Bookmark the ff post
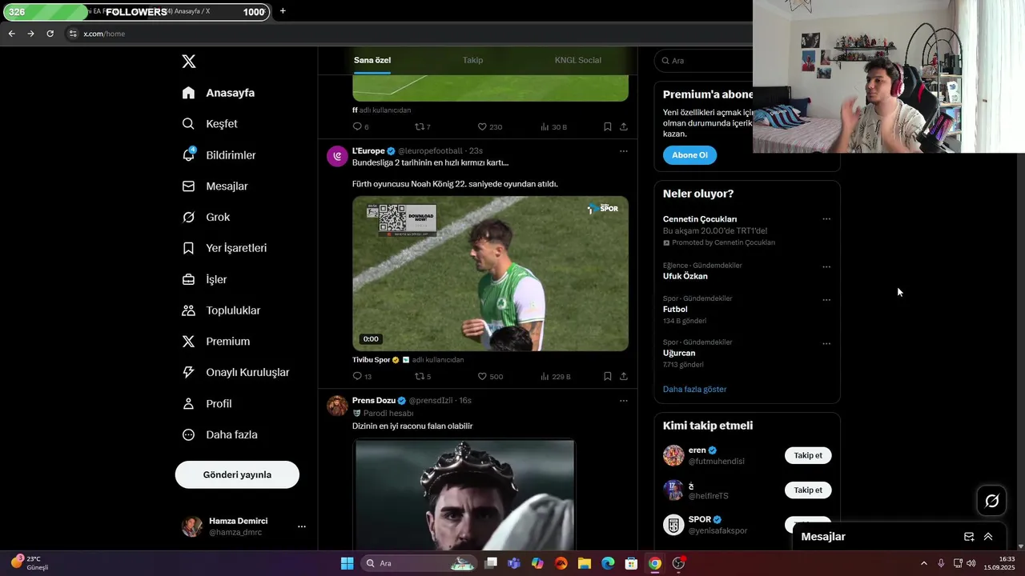This screenshot has width=1025, height=576. 608,127
